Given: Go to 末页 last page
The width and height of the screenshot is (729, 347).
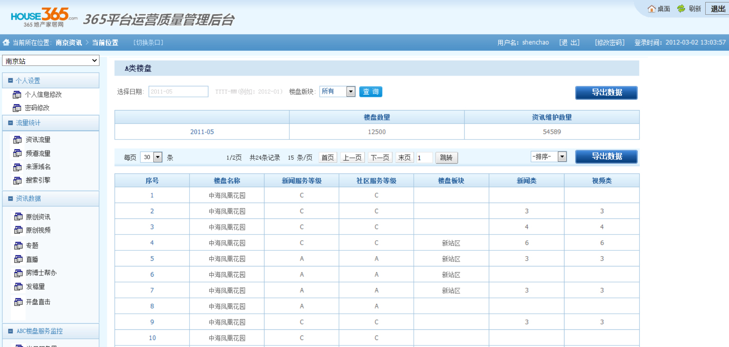Looking at the screenshot, I should (404, 158).
